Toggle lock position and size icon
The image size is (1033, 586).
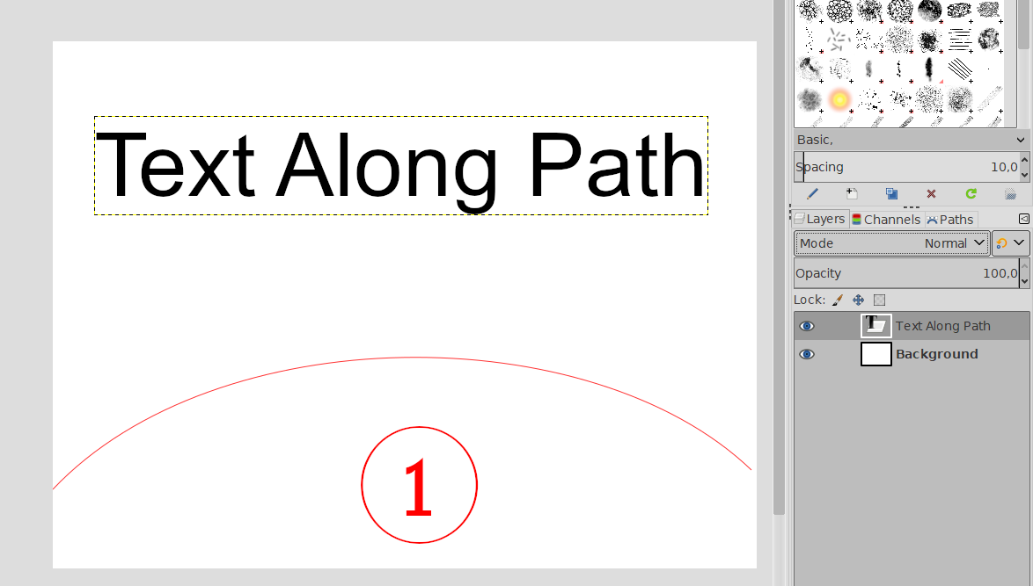point(859,300)
